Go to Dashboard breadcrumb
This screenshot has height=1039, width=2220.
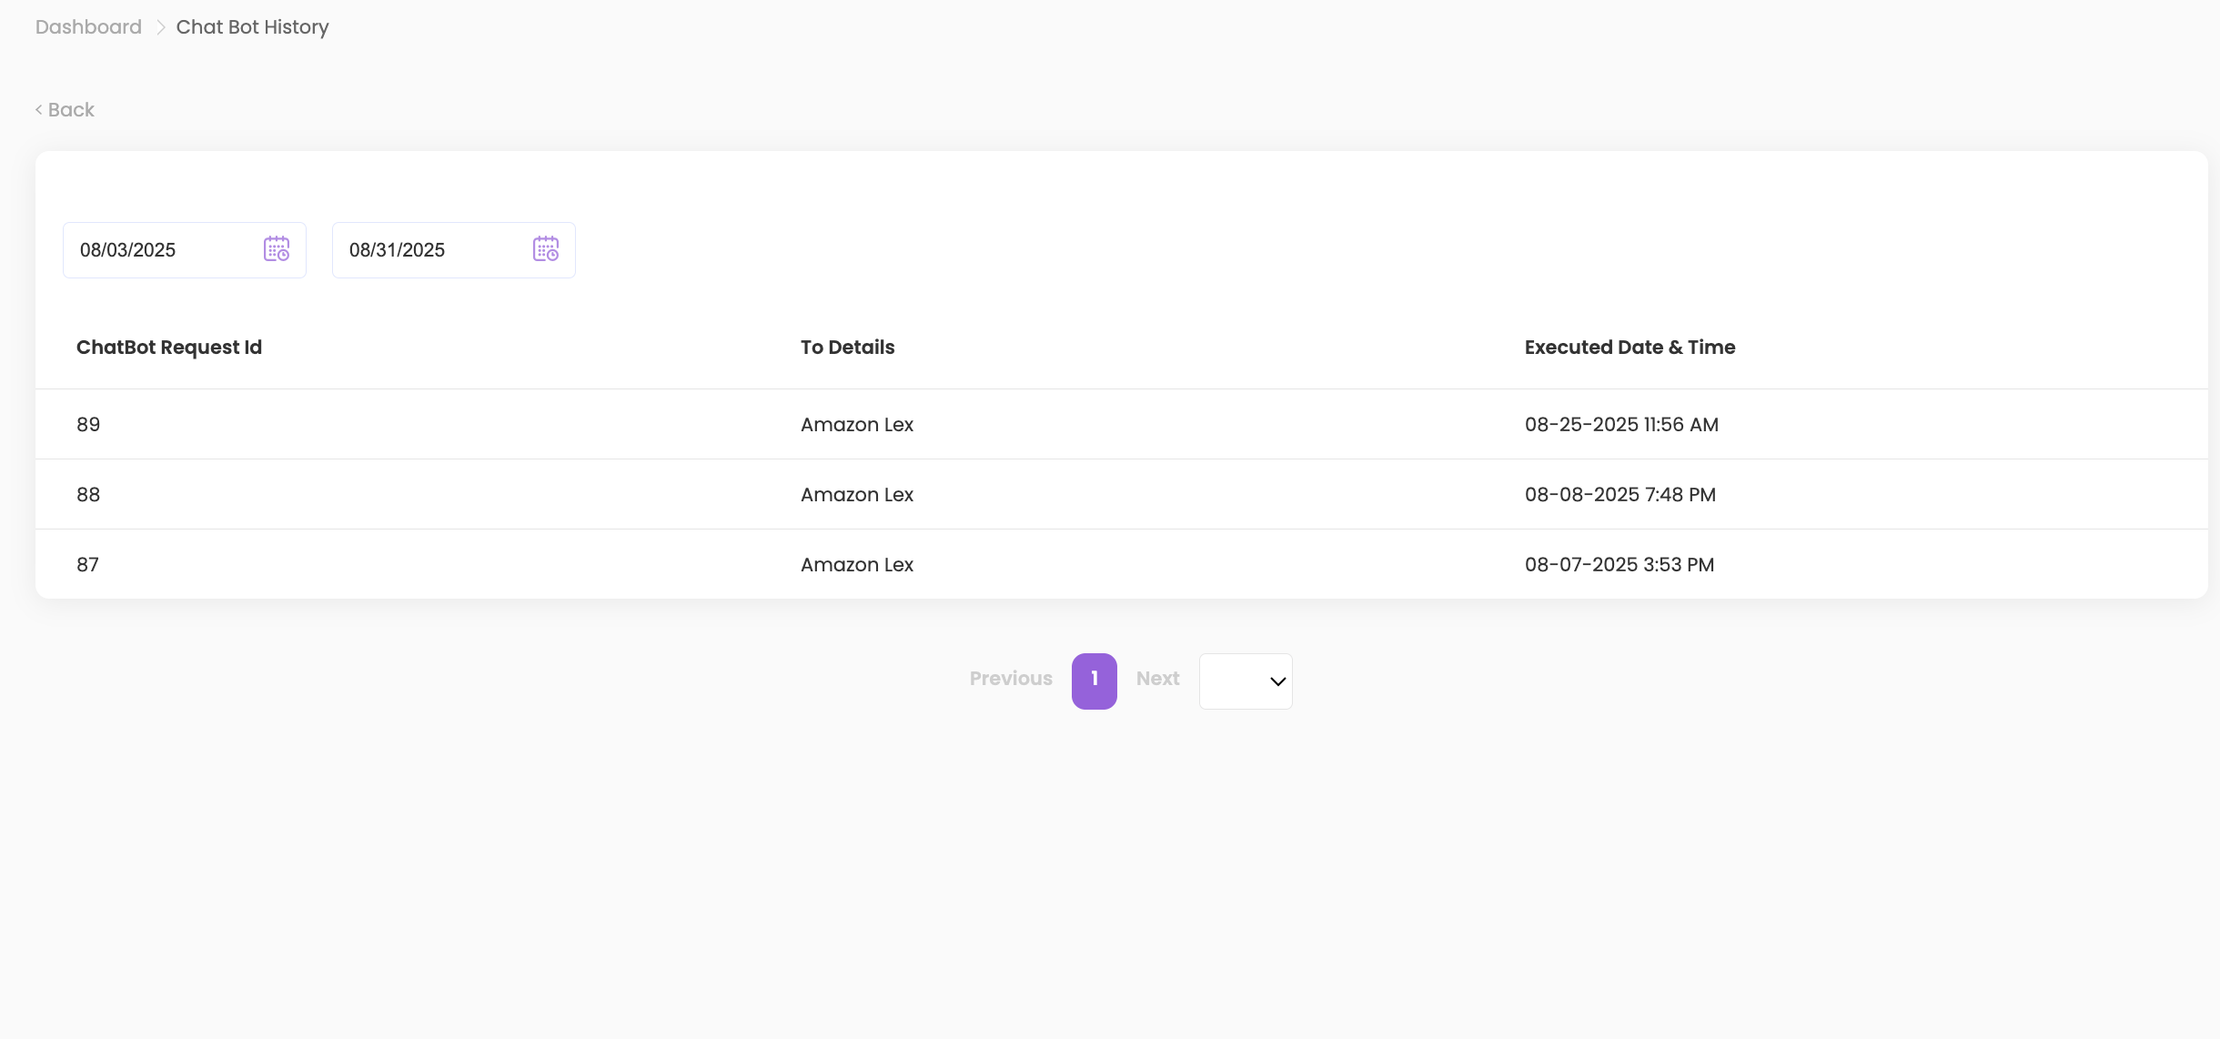[88, 27]
